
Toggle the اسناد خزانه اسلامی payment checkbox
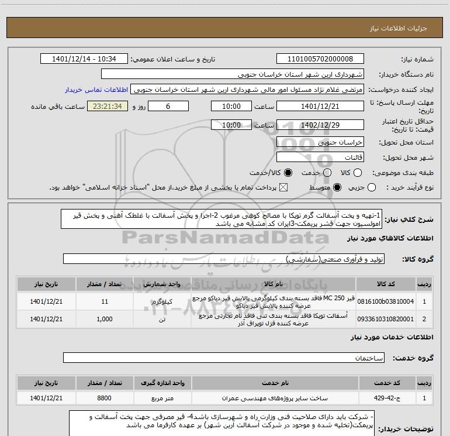pos(283,188)
